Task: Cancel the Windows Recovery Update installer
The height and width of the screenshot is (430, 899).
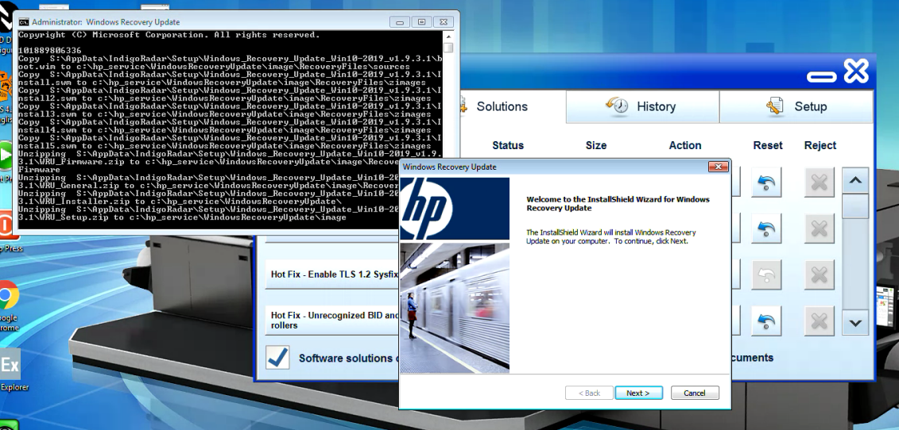Action: click(694, 393)
